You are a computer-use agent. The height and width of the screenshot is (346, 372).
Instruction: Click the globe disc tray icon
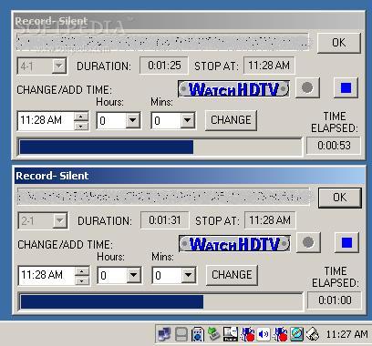point(296,334)
